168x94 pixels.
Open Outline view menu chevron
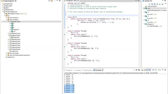pyautogui.click(x=166, y=4)
